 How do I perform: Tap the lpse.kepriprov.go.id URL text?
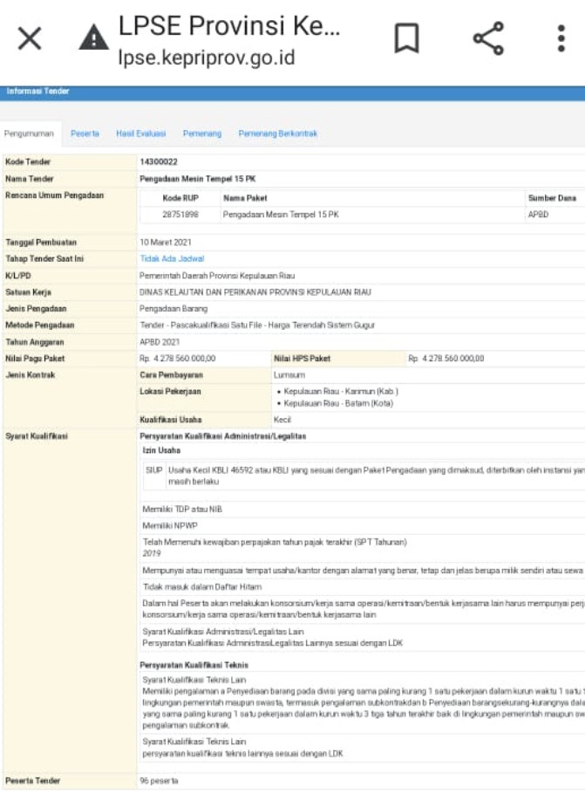[x=206, y=58]
